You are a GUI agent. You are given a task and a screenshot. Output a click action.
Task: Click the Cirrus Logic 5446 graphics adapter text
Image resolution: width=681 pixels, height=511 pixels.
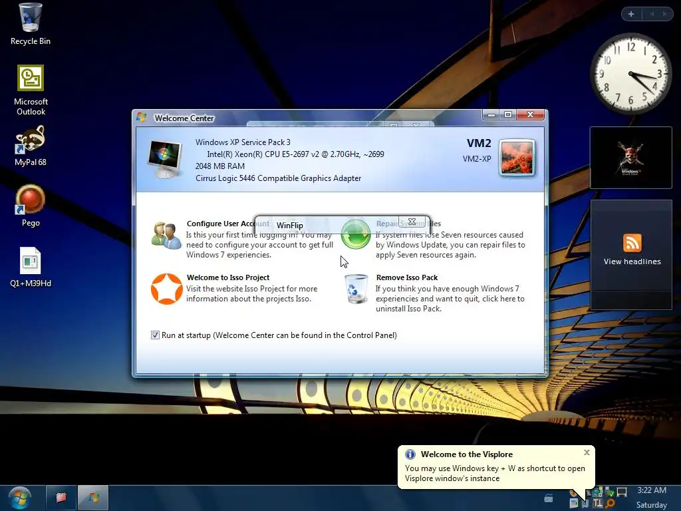(279, 178)
